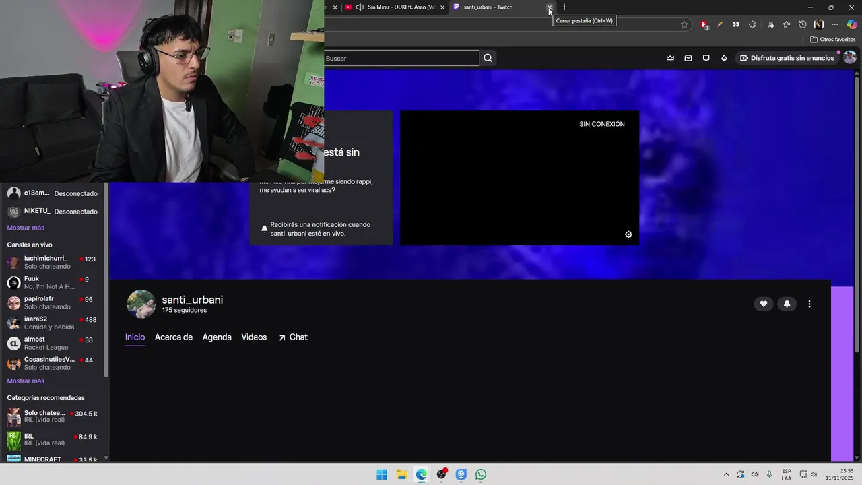Screen dimensions: 862x485
Task: Show hidden tray icons chevron
Action: pyautogui.click(x=726, y=474)
